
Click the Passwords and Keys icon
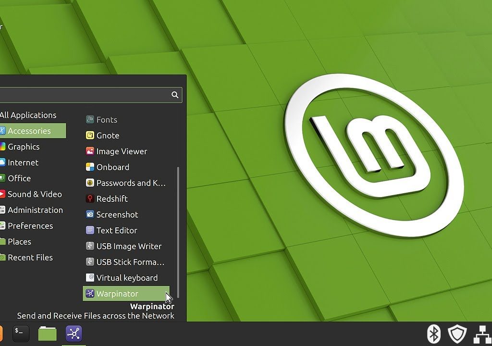(x=90, y=183)
